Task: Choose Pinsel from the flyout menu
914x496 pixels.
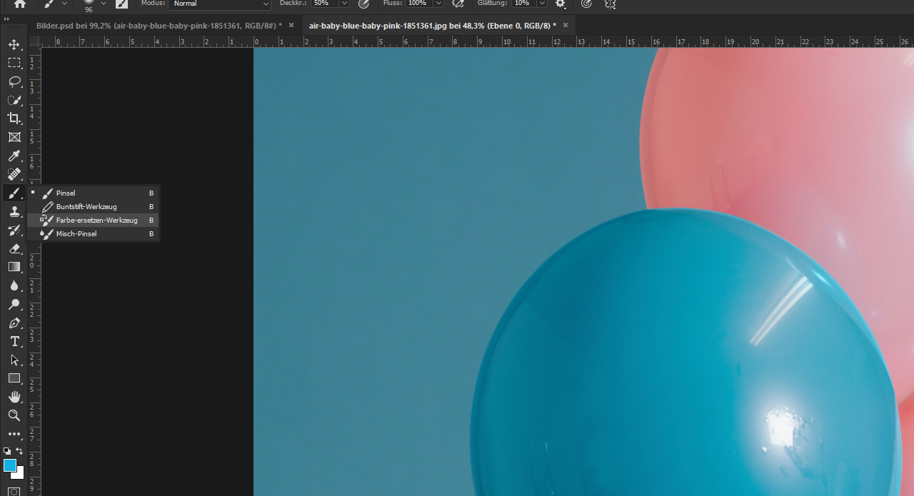Action: click(93, 193)
